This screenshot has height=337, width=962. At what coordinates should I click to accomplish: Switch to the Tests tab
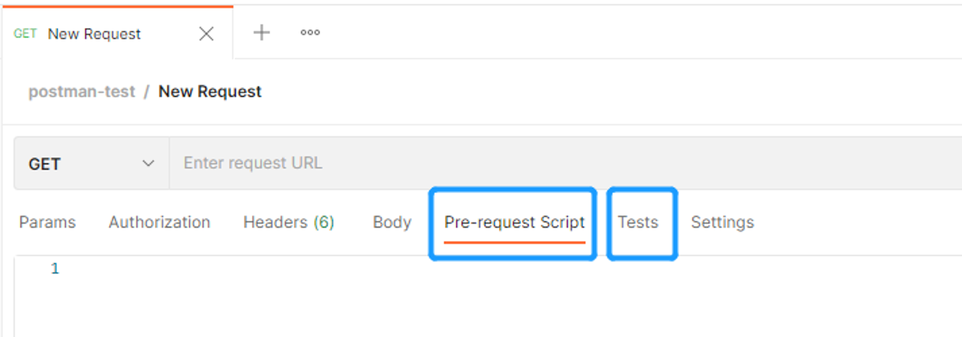pos(638,222)
